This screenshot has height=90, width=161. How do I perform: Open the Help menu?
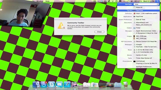pyautogui.click(x=48, y=1)
